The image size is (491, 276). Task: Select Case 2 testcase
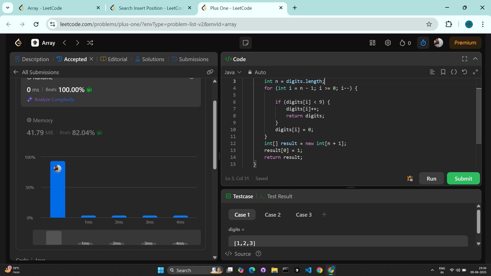click(273, 215)
